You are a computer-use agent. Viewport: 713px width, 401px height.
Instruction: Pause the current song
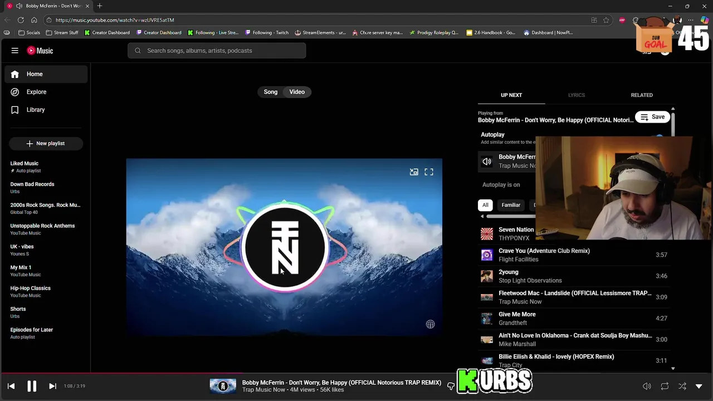pyautogui.click(x=32, y=386)
